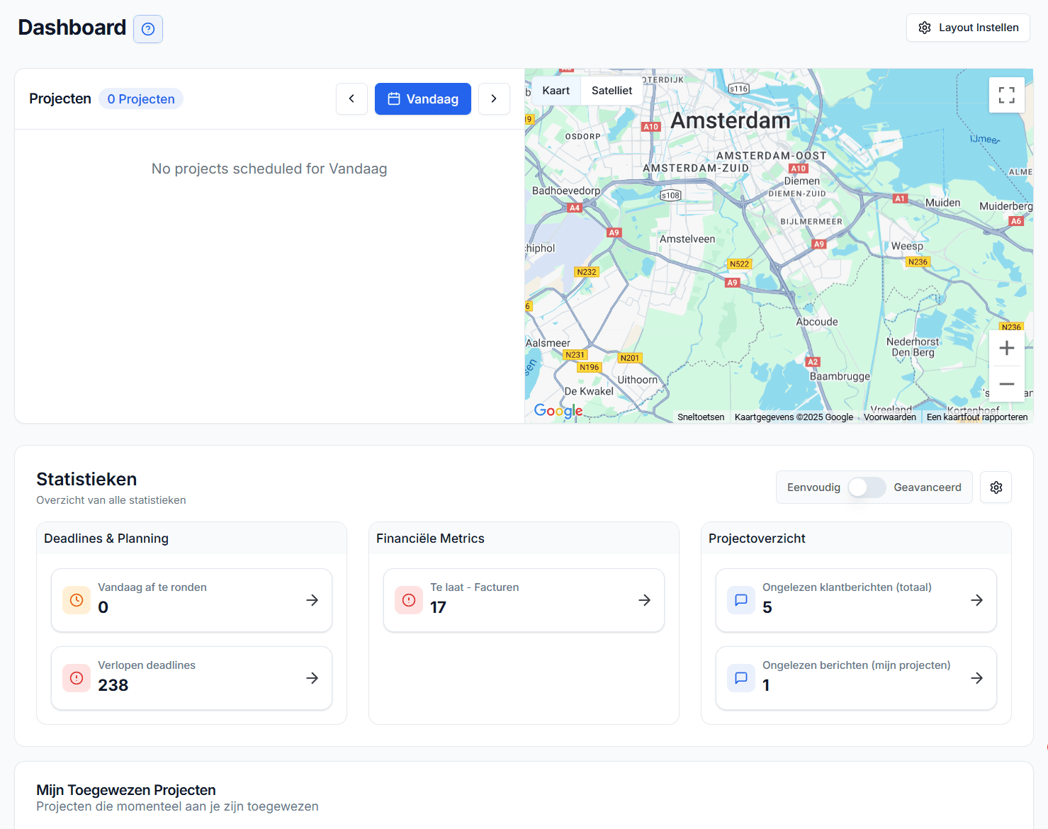Click the calendar icon on the Vandaag button
Screen dimensions: 1048x829
(x=394, y=98)
